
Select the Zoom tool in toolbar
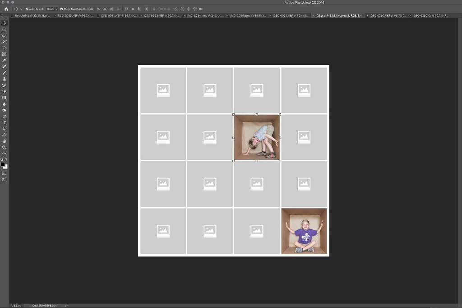click(x=5, y=147)
